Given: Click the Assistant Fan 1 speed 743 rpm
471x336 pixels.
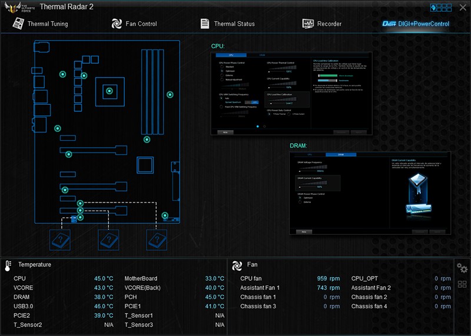Looking at the screenshot, I should 329,288.
